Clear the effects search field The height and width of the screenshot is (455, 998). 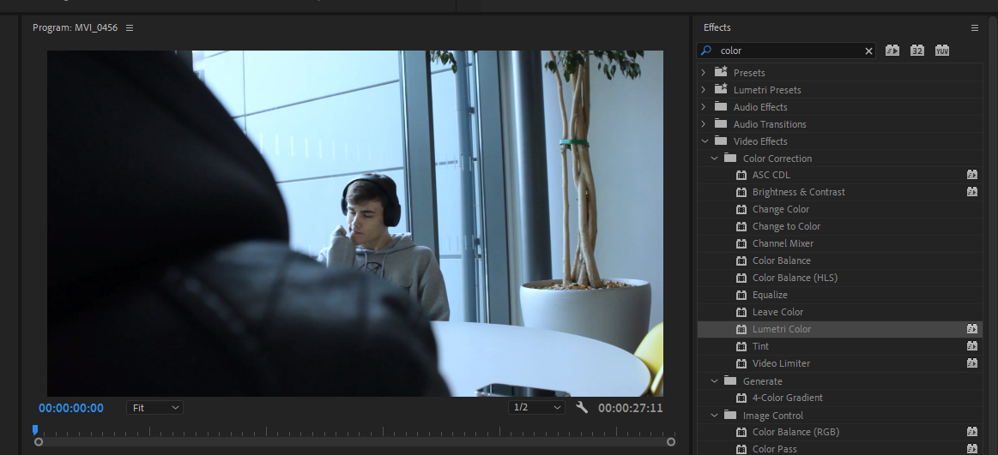tap(868, 51)
